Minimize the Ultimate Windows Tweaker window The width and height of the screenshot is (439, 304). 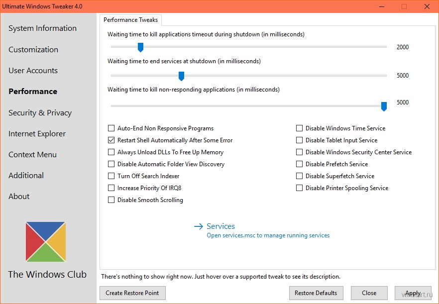382,6
